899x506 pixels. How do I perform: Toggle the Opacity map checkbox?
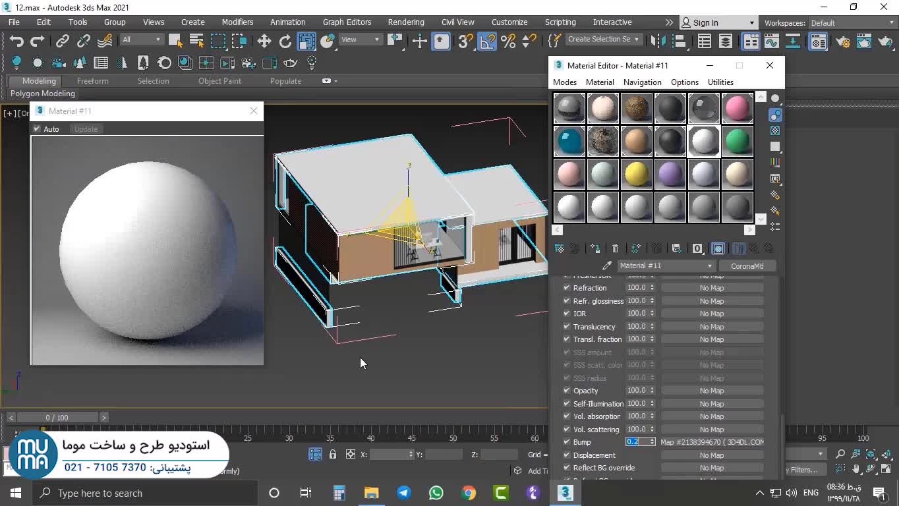(x=566, y=391)
